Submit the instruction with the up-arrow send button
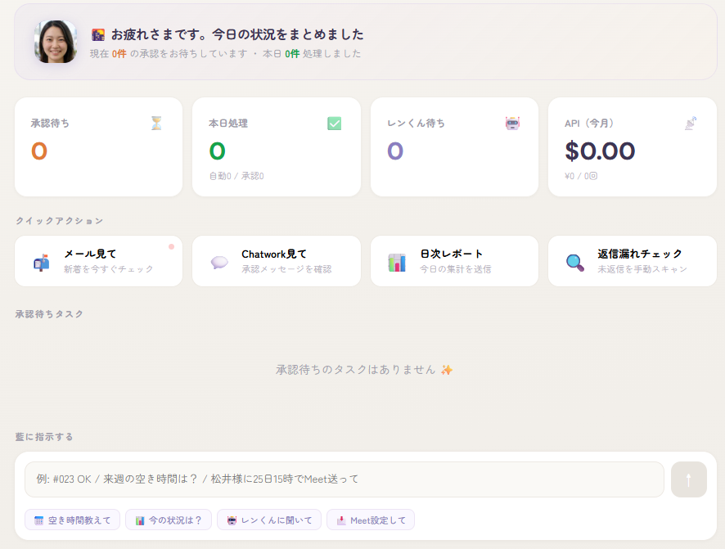Image resolution: width=725 pixels, height=549 pixels. pyautogui.click(x=689, y=479)
